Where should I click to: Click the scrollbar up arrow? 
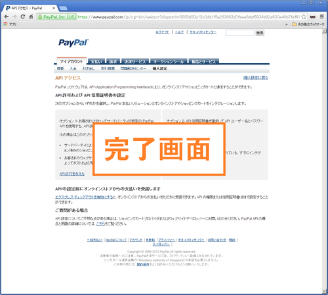click(x=324, y=31)
